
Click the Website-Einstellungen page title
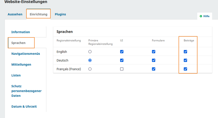coord(26,2)
